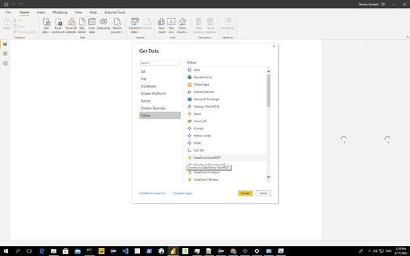The height and width of the screenshot is (256, 410).
Task: Close the Get Data dialog
Action: pyautogui.click(x=274, y=46)
